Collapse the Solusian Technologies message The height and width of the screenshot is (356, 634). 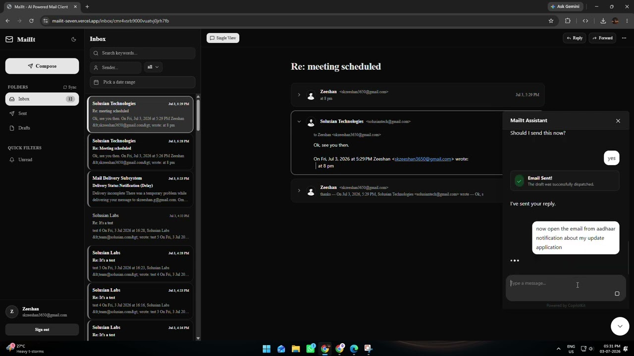pyautogui.click(x=299, y=122)
